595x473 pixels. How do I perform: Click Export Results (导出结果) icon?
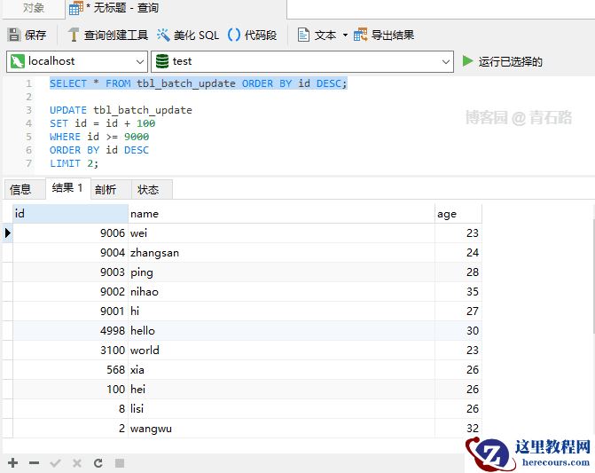pyautogui.click(x=360, y=35)
